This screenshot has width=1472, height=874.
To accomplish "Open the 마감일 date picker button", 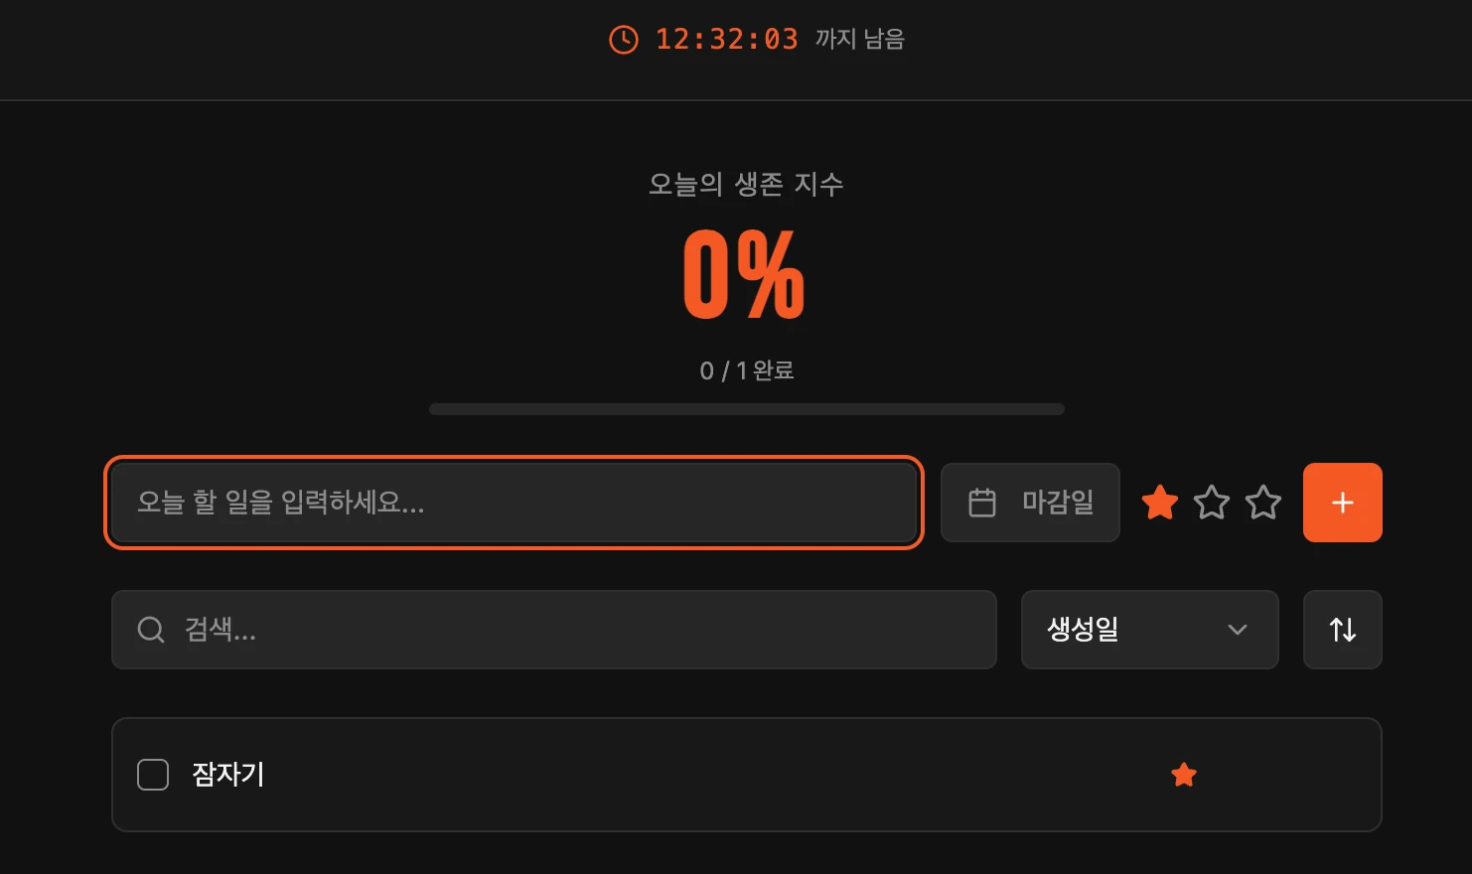I will tap(1030, 503).
